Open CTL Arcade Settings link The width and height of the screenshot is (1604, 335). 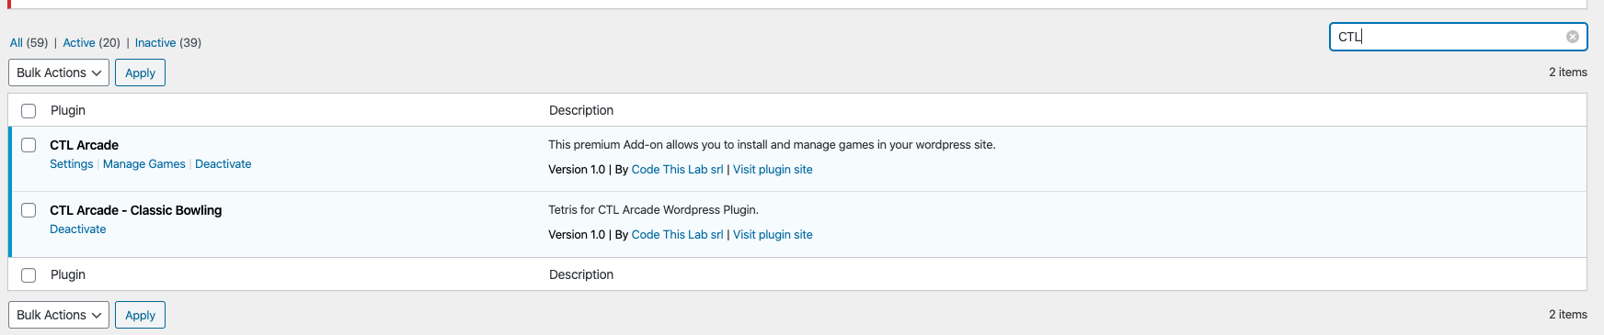point(72,163)
